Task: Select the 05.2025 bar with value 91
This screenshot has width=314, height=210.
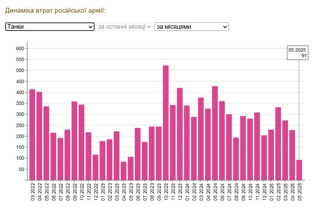Action: click(x=299, y=170)
